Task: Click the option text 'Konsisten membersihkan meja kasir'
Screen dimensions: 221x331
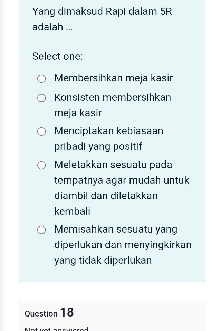Action: pyautogui.click(x=113, y=97)
